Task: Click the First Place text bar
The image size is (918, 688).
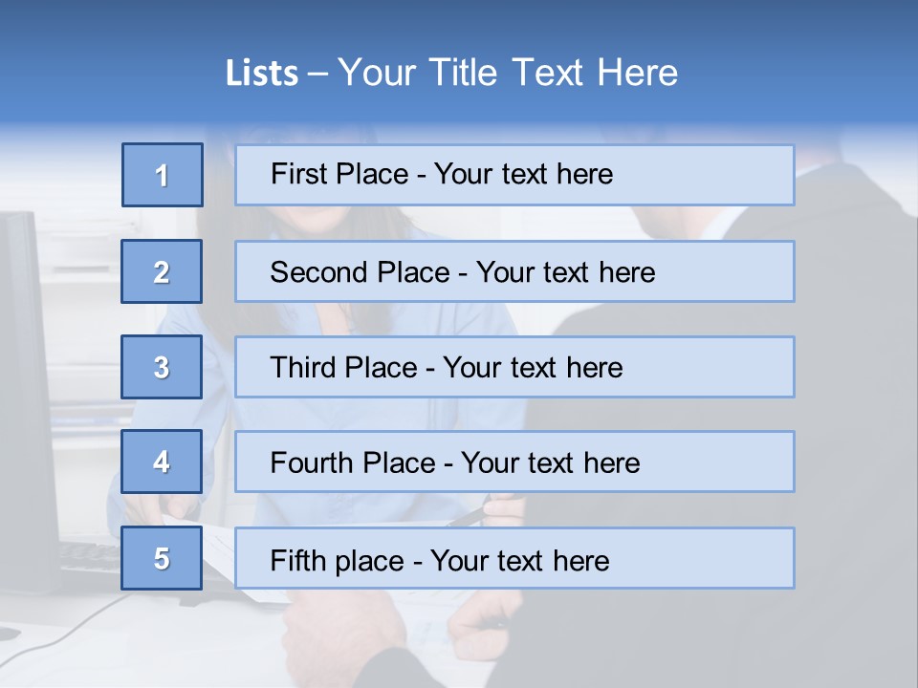Action: [514, 175]
